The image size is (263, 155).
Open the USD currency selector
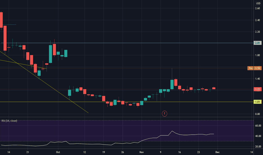coord(258,3)
